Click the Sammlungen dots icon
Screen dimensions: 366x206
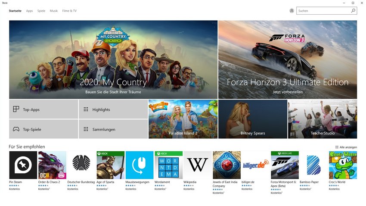(x=86, y=129)
